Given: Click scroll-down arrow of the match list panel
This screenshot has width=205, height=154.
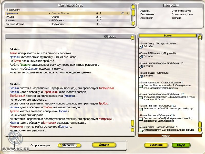Looking at the screenshot, I should pos(133,23).
